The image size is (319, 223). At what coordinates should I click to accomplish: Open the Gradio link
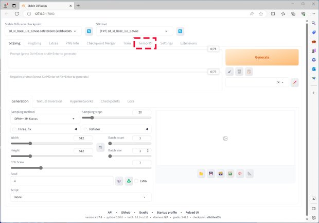[x=144, y=212]
